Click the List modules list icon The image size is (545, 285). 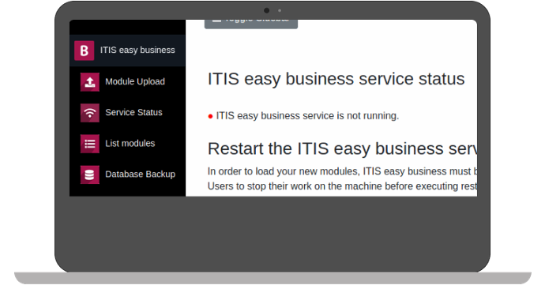pos(90,144)
